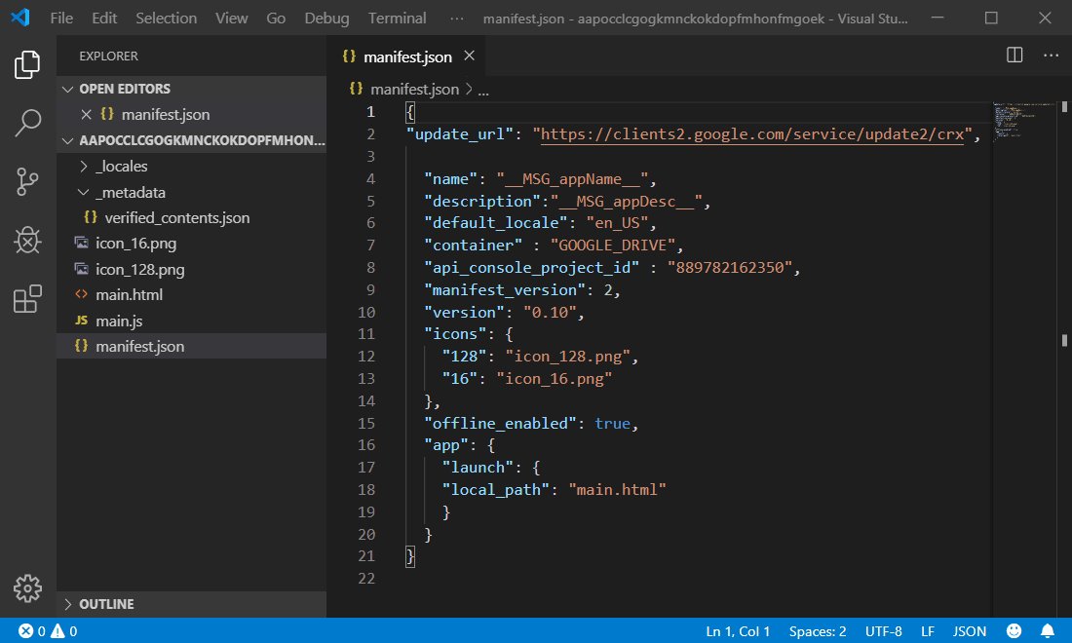Click the "0.10" version value
Screen dimensions: 1072x643
[x=550, y=313]
